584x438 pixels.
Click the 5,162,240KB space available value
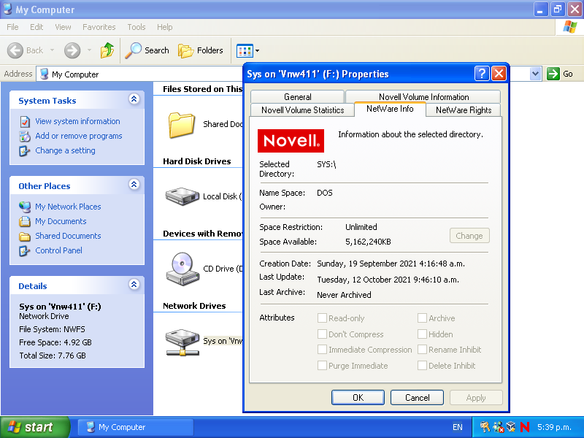(368, 242)
